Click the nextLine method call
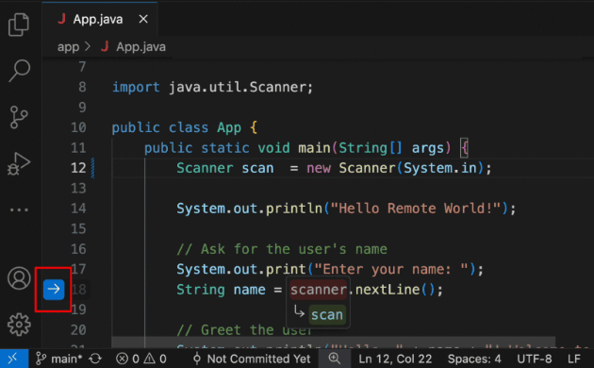Viewport: 594px width, 368px height. [388, 290]
